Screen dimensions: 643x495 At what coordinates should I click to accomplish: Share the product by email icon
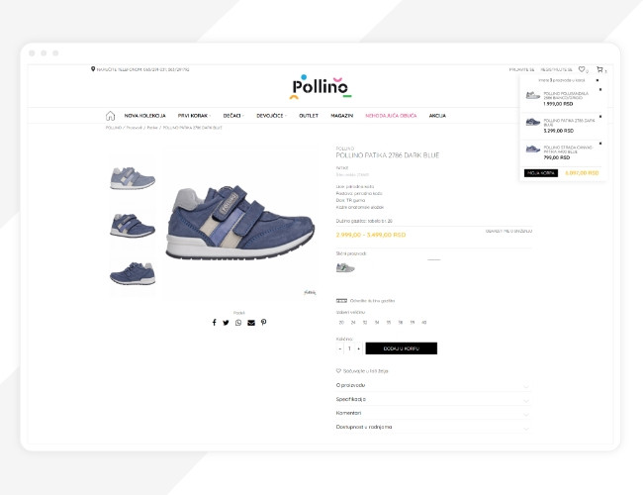point(251,323)
